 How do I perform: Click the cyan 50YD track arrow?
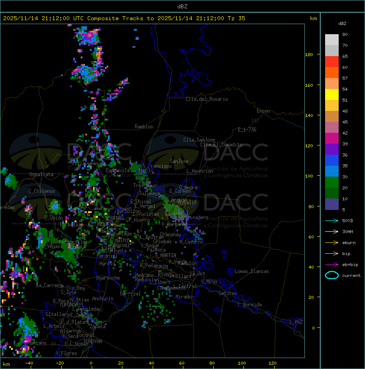(332, 220)
